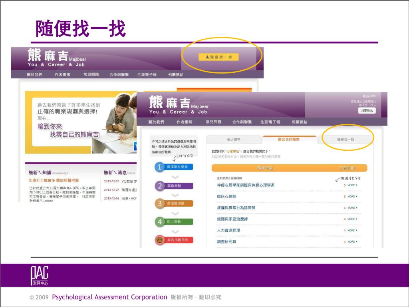This screenshot has width=409, height=307.
Task: Click the 我要登出 logout button
Action: coord(367,111)
